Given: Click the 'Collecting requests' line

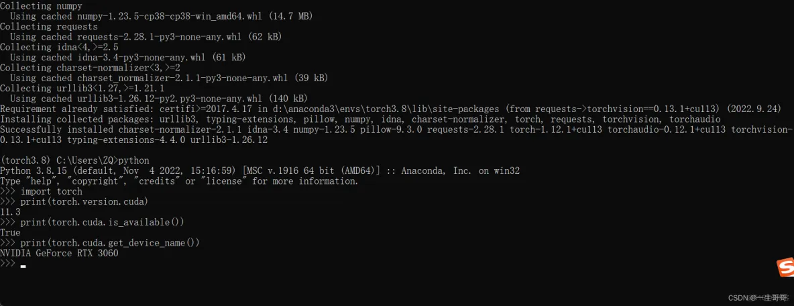Looking at the screenshot, I should point(49,26).
